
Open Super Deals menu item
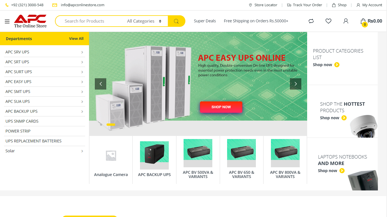coord(205,21)
